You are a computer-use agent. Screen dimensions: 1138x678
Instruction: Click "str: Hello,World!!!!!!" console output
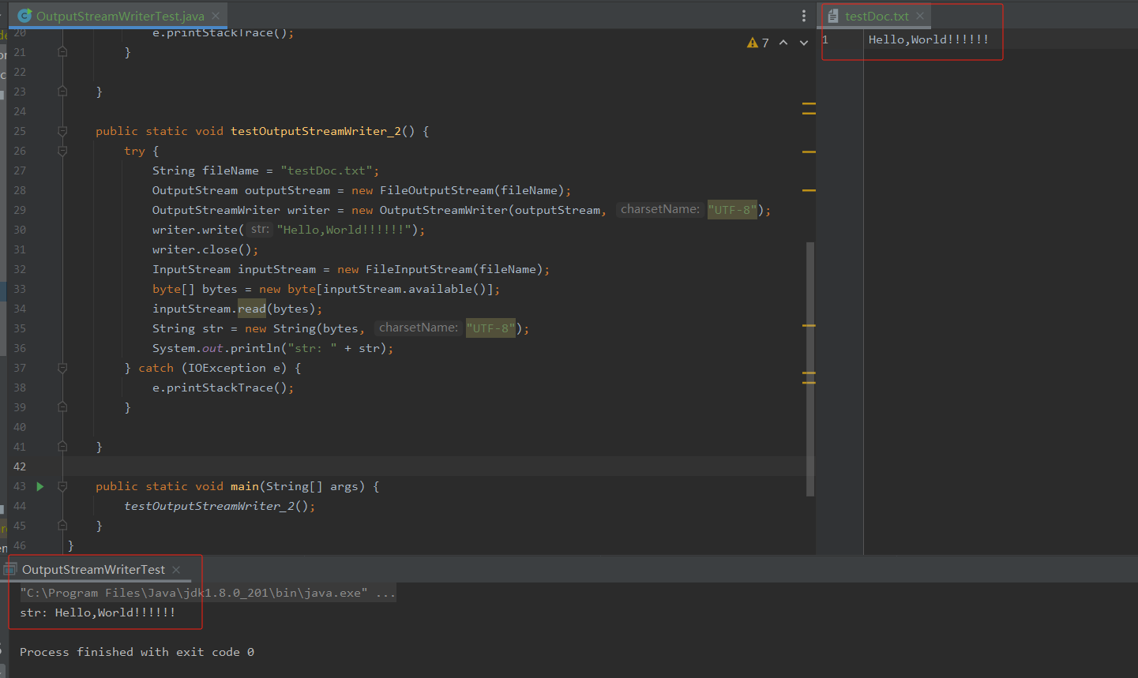tap(98, 612)
